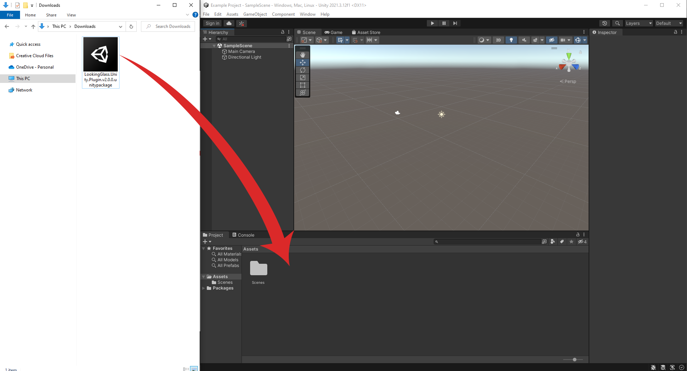Open the GameObject menu

click(x=255, y=14)
